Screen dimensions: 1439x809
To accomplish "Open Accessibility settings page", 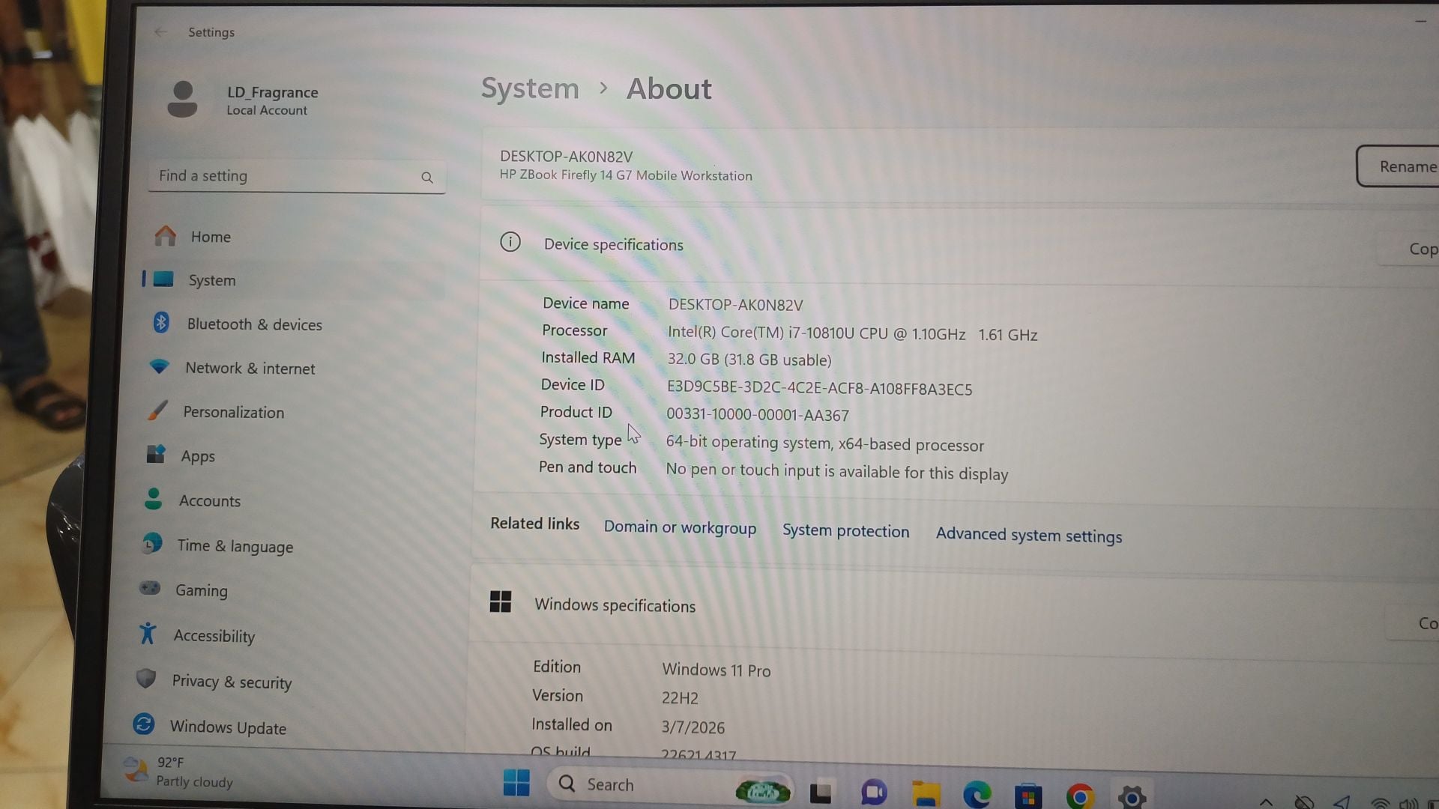I will pyautogui.click(x=283, y=636).
